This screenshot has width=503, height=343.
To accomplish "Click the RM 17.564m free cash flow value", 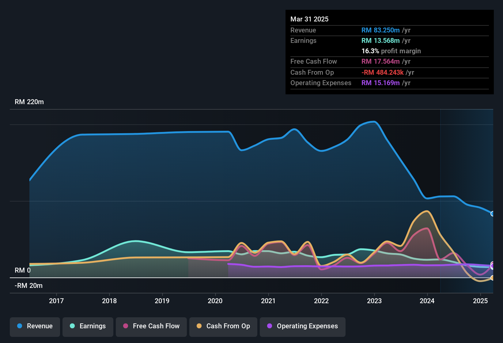I will click(x=380, y=61).
